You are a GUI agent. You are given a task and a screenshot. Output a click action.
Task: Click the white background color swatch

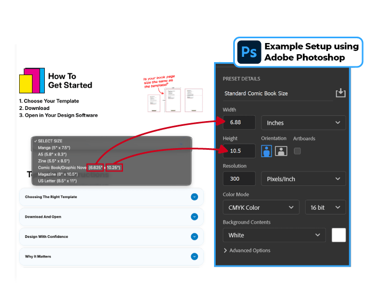(339, 235)
